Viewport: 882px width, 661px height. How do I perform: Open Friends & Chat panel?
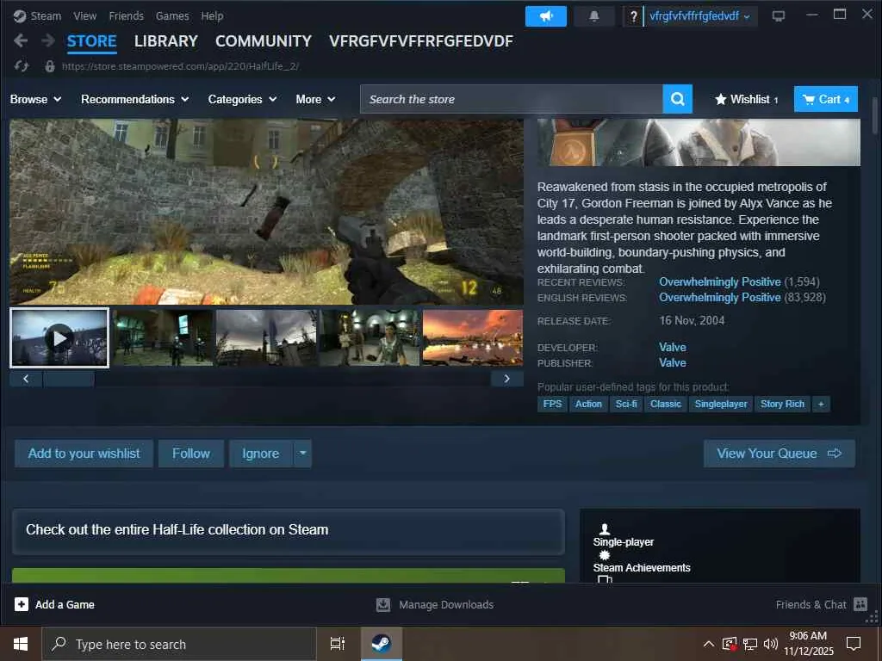[x=821, y=604]
